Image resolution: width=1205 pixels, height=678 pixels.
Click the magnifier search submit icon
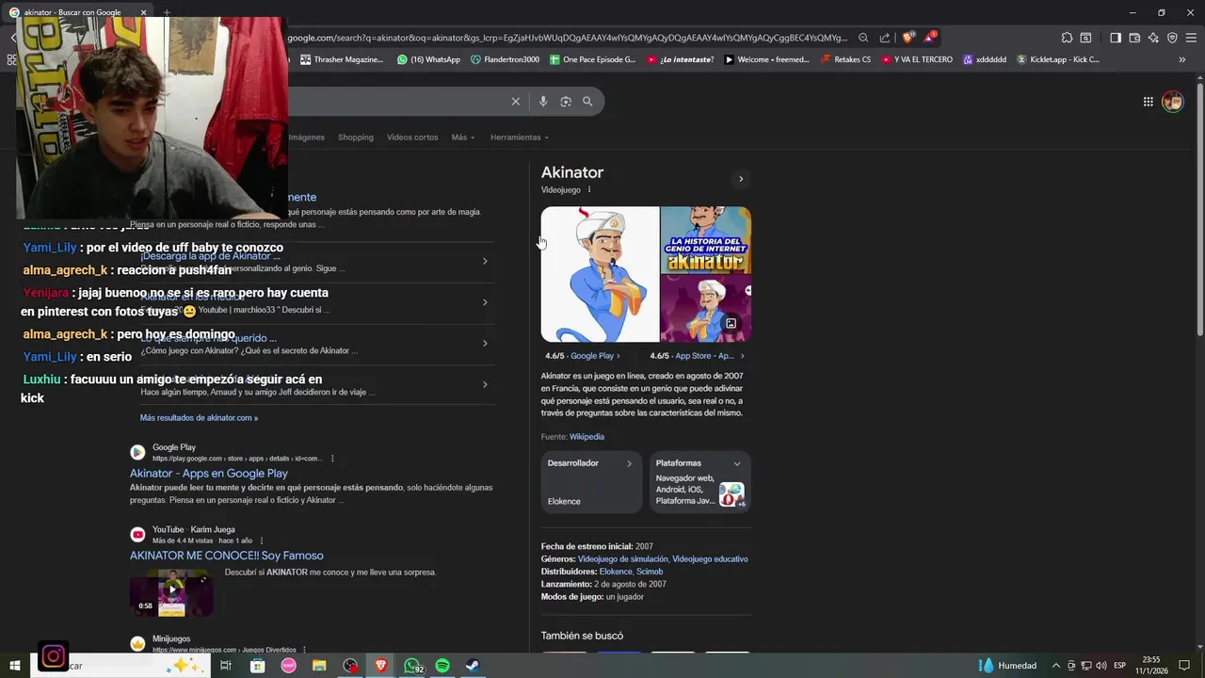587,102
